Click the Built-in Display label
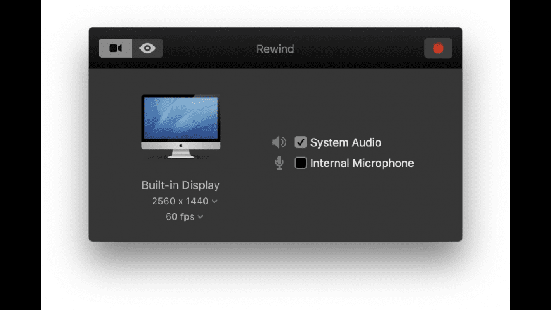This screenshot has height=310, width=551. (x=180, y=185)
